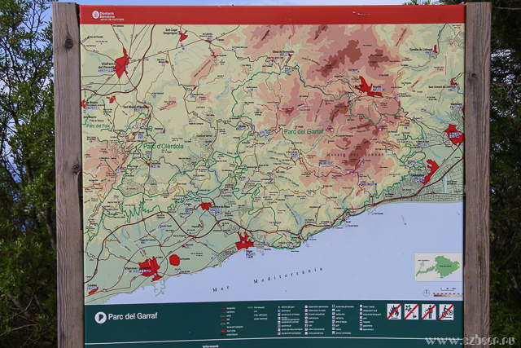Click the no motorbikes prohibition icon

click(447, 312)
